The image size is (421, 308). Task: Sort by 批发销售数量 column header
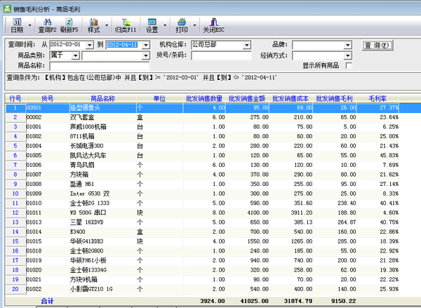click(x=204, y=98)
